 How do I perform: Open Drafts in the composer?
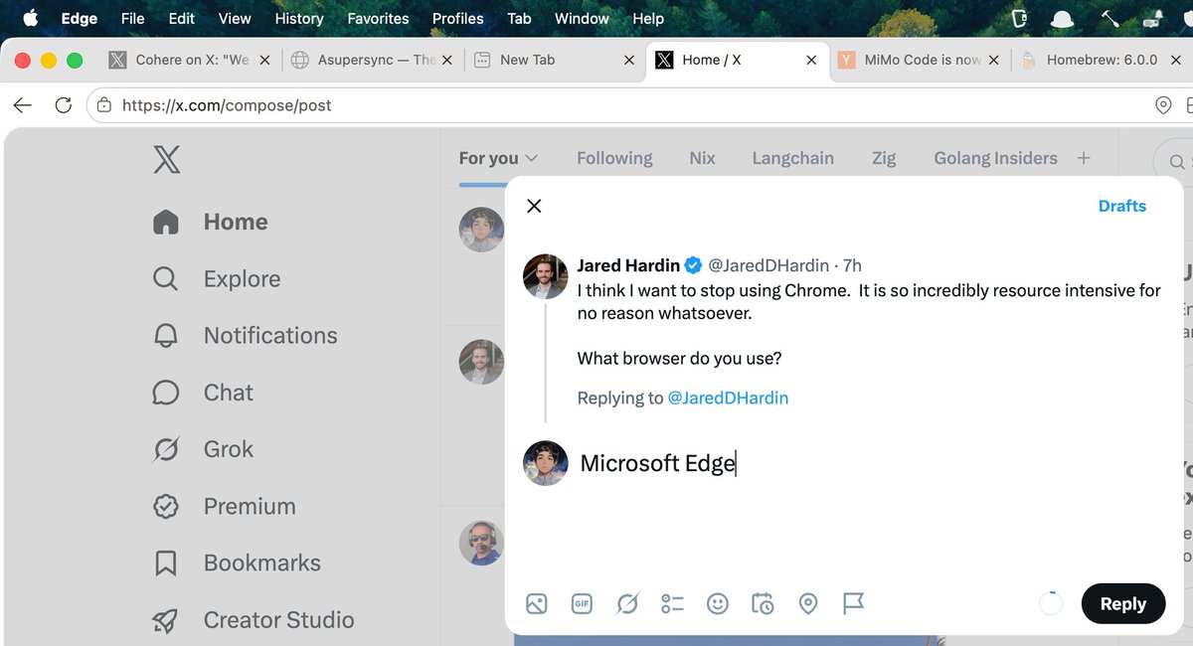[1122, 206]
